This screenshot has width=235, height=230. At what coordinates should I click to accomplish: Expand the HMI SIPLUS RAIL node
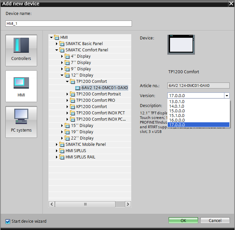(57, 157)
